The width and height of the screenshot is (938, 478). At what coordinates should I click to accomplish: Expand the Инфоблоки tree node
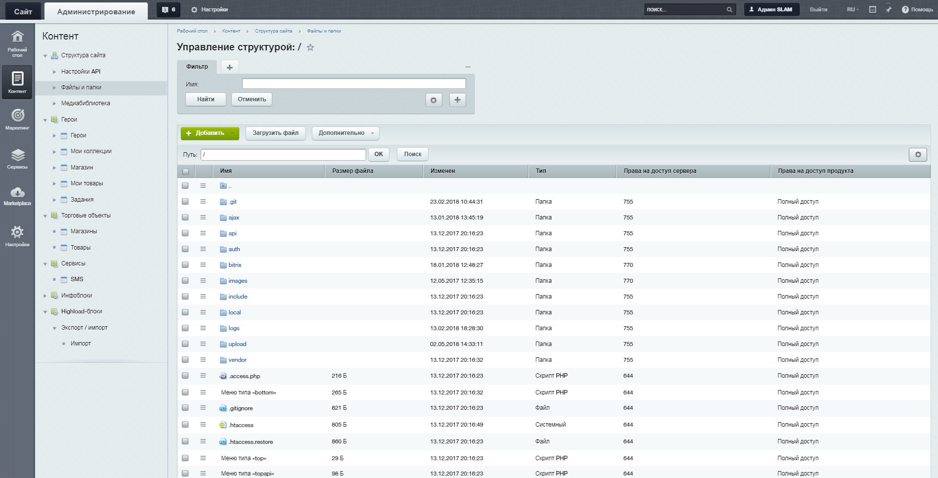[45, 296]
